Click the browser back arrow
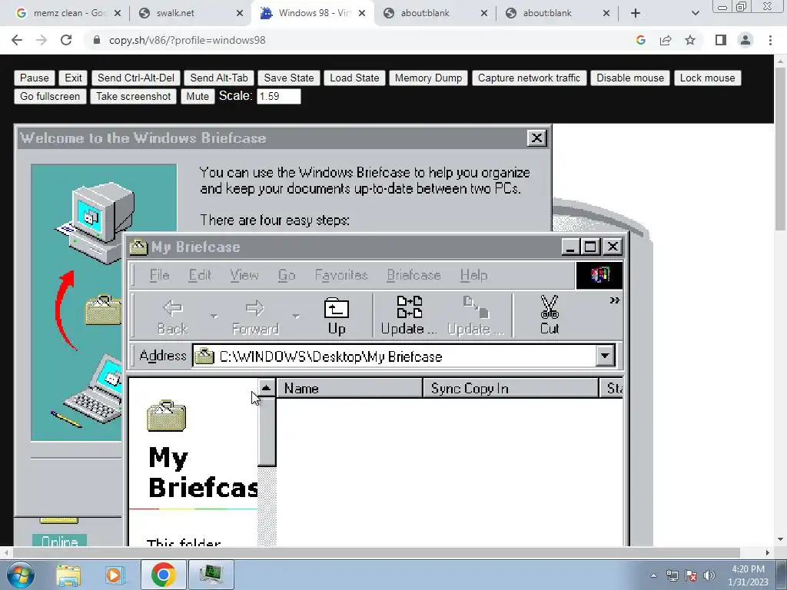 point(17,40)
